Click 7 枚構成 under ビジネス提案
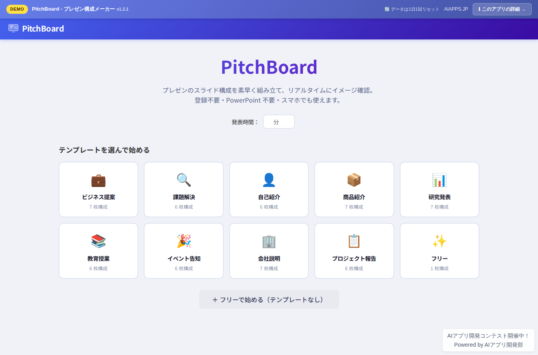 point(98,207)
